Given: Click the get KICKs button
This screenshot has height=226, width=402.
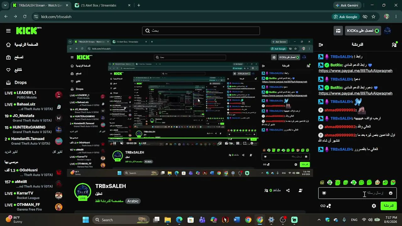Looking at the screenshot, I should [363, 31].
